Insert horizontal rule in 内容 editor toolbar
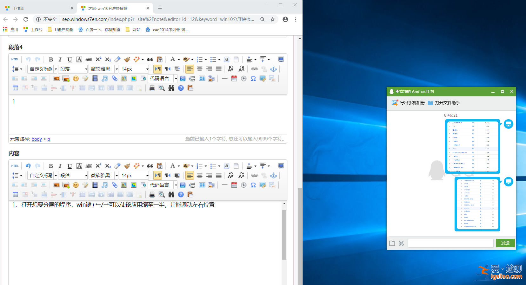This screenshot has height=285, width=526. (x=224, y=185)
